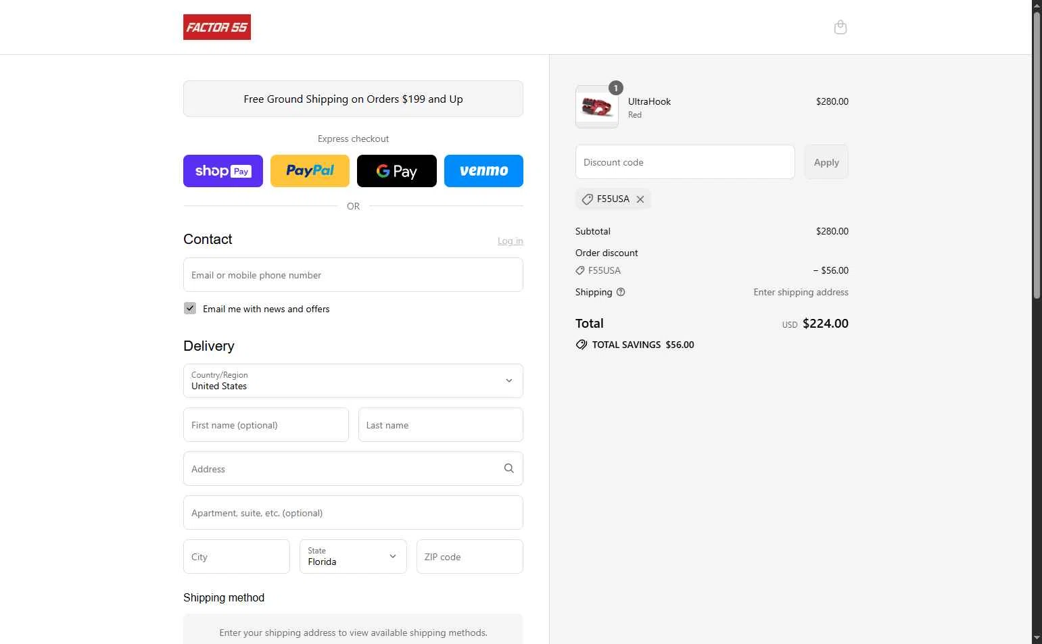
Task: Click the Total Savings tag icon
Action: 582,345
